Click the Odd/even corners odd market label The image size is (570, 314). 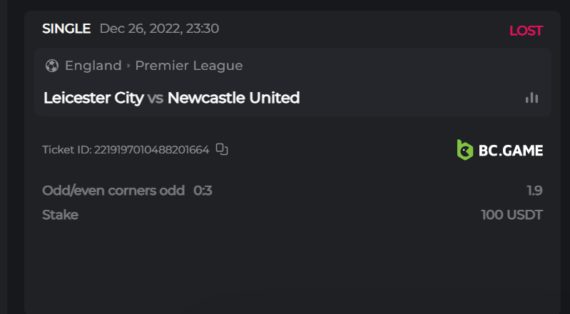pyautogui.click(x=113, y=191)
